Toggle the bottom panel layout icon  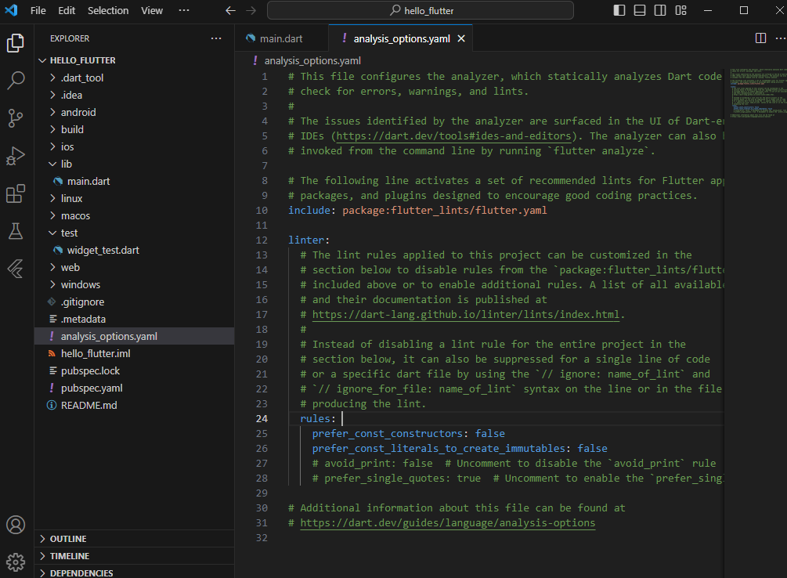[640, 10]
